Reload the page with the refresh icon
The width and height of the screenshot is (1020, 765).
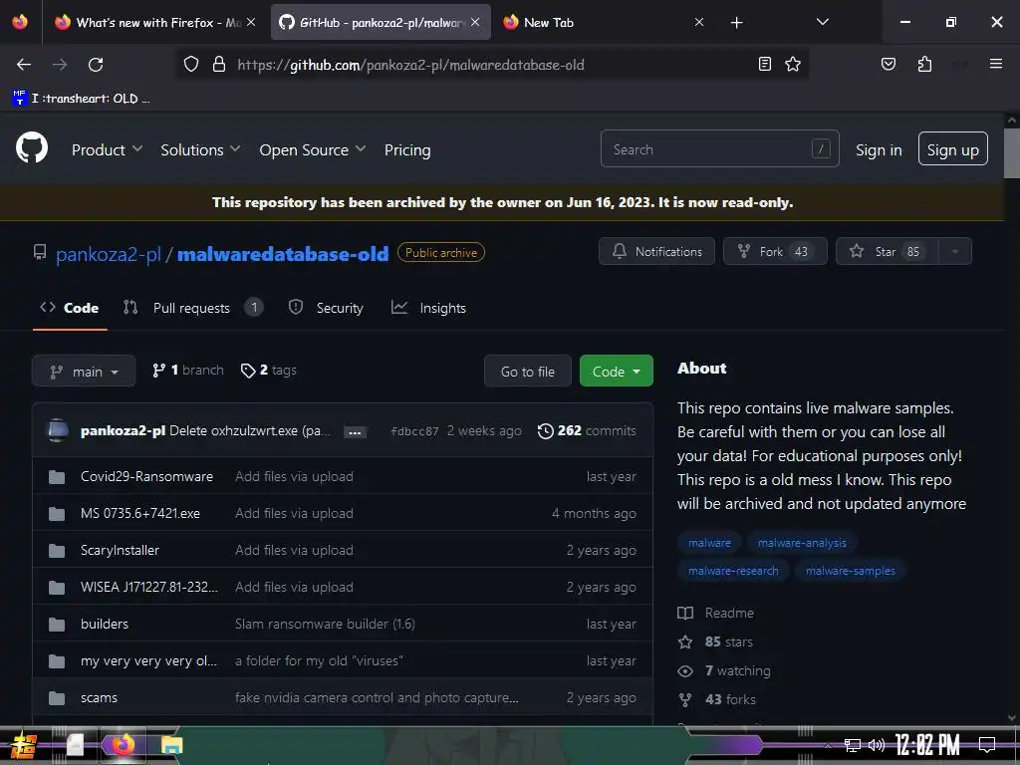pos(96,65)
